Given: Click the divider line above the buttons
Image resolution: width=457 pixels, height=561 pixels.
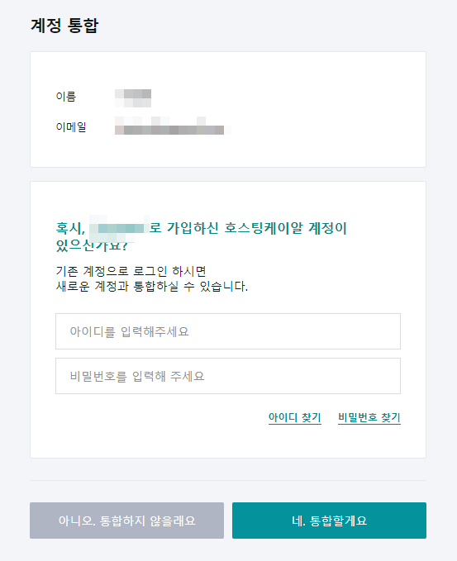Looking at the screenshot, I should click(x=228, y=480).
